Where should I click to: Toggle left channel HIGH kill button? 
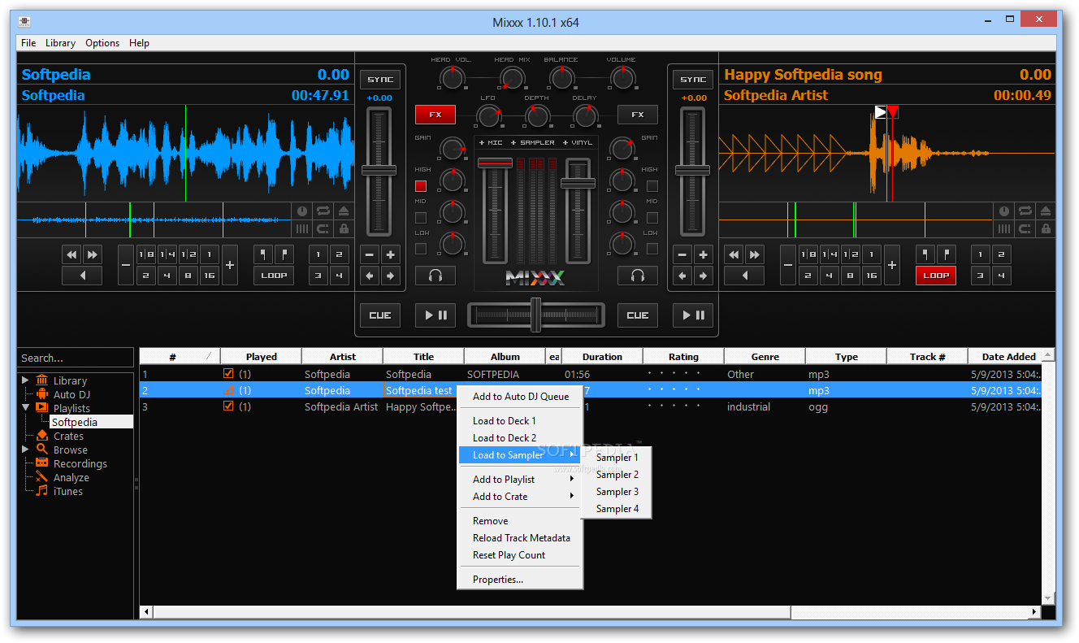tap(421, 186)
